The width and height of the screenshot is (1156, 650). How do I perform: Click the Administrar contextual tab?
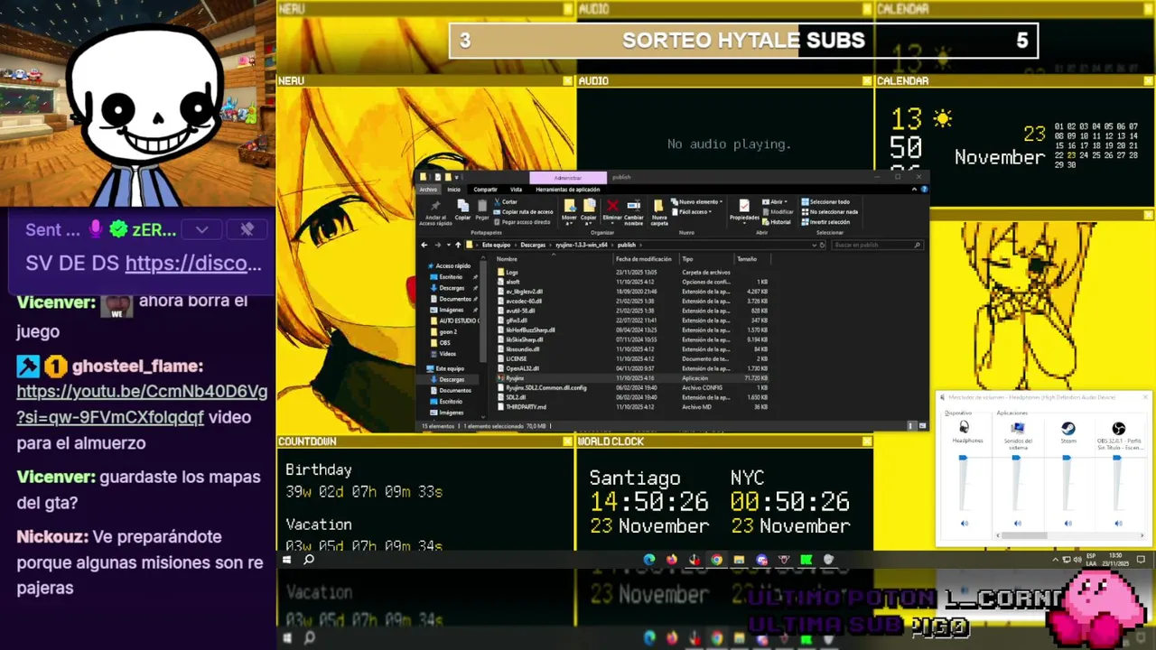point(567,178)
